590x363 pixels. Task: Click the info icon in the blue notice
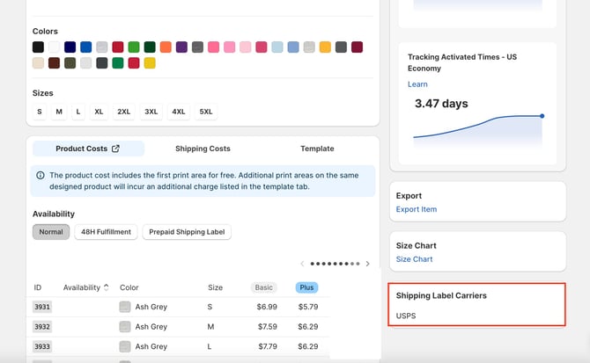[41, 176]
